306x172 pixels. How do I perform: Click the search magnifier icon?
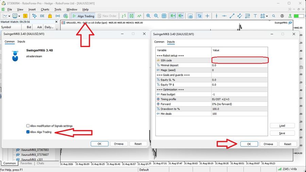coord(274,16)
